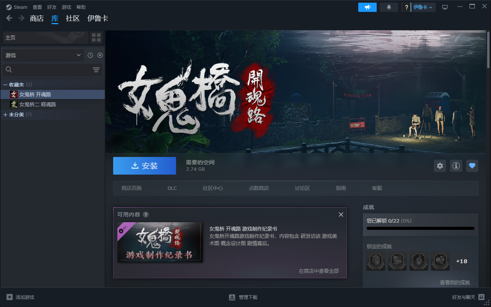Image resolution: width=491 pixels, height=307 pixels.
Task: Show game info icon
Action: [x=456, y=166]
